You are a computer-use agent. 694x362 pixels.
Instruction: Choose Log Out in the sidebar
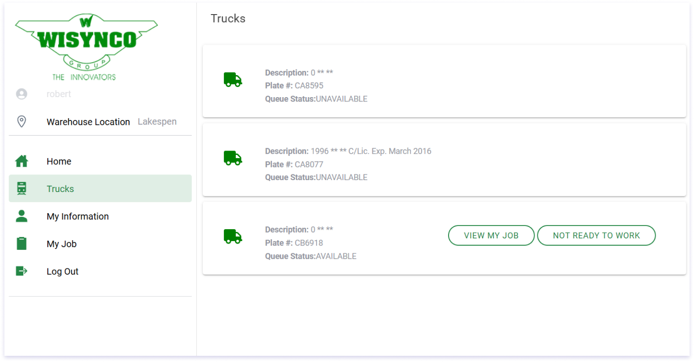point(63,271)
